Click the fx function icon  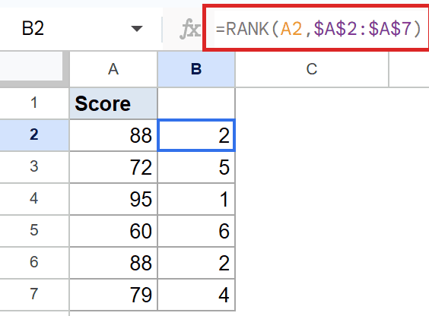click(190, 29)
